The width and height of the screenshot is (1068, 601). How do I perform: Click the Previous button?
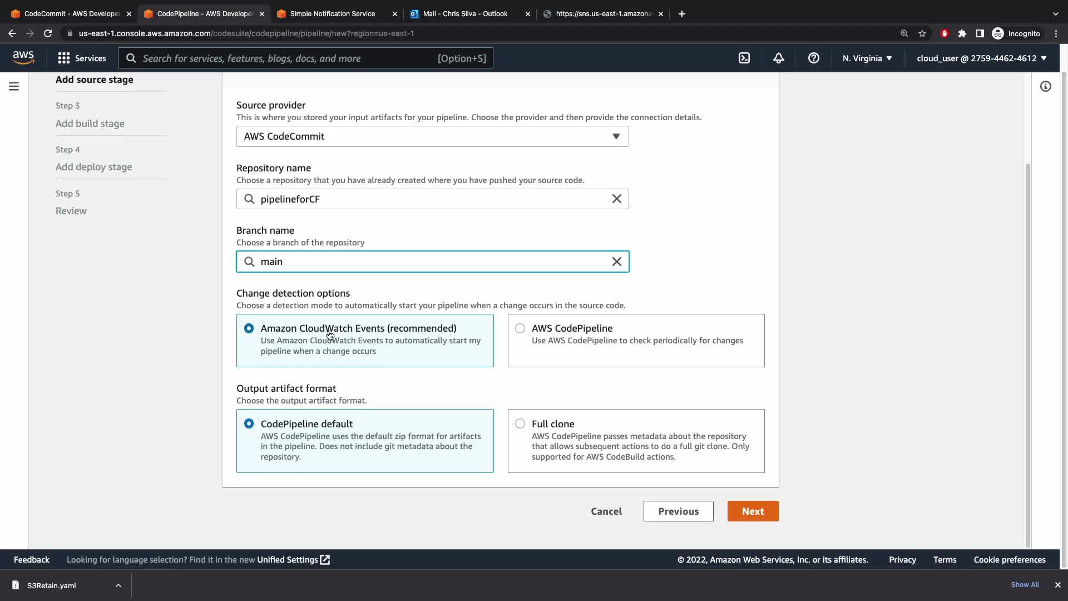(678, 511)
